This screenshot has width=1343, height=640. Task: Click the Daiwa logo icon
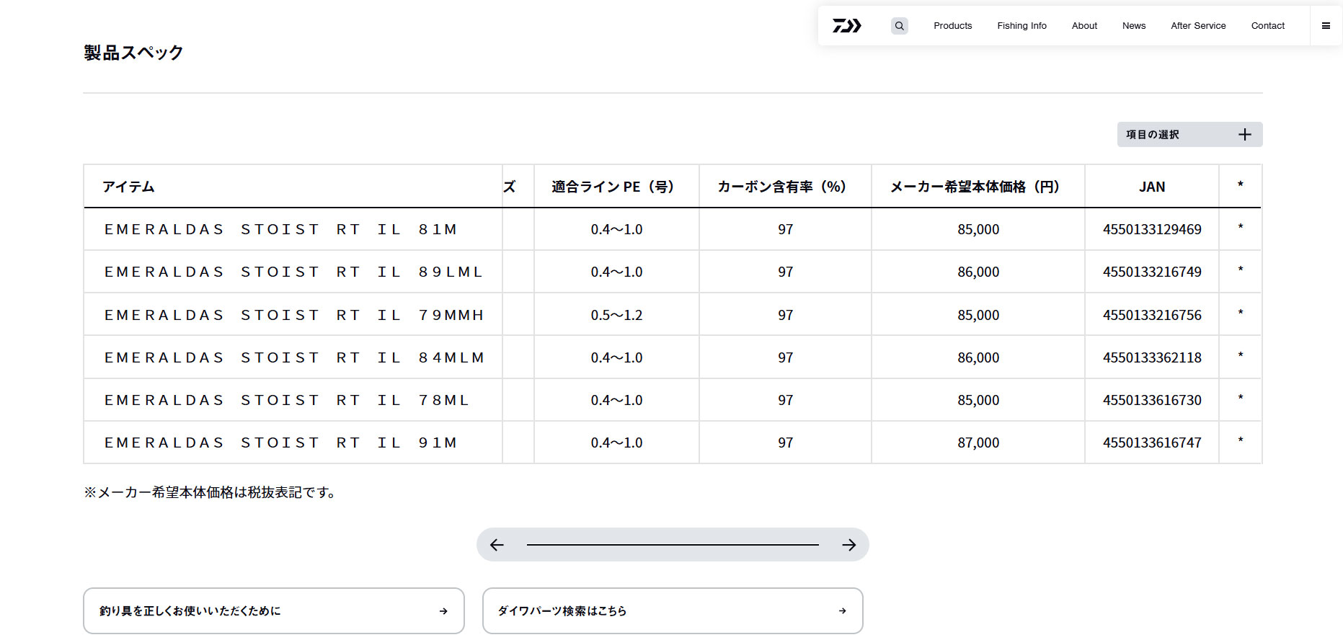(847, 26)
